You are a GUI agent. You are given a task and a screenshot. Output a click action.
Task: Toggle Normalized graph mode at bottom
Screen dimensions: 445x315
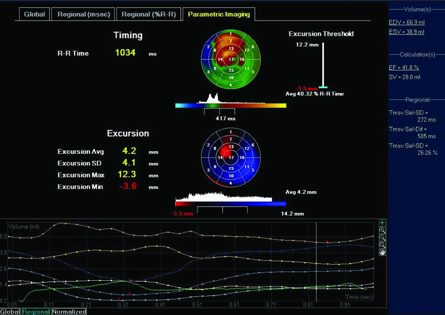click(x=69, y=312)
